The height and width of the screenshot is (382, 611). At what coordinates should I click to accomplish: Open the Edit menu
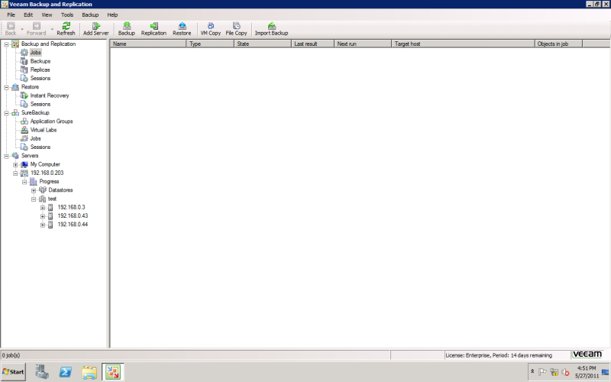(28, 15)
